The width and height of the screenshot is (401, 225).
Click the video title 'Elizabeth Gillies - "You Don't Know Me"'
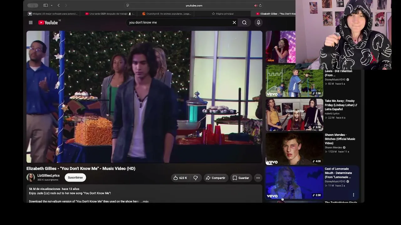81,168
